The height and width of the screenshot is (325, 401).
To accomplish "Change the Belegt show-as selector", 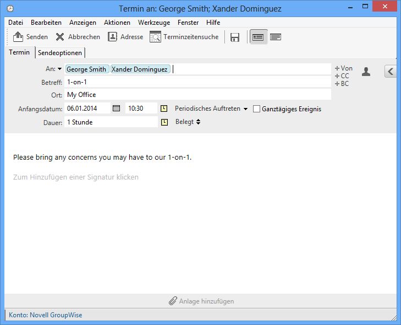I will coord(188,122).
